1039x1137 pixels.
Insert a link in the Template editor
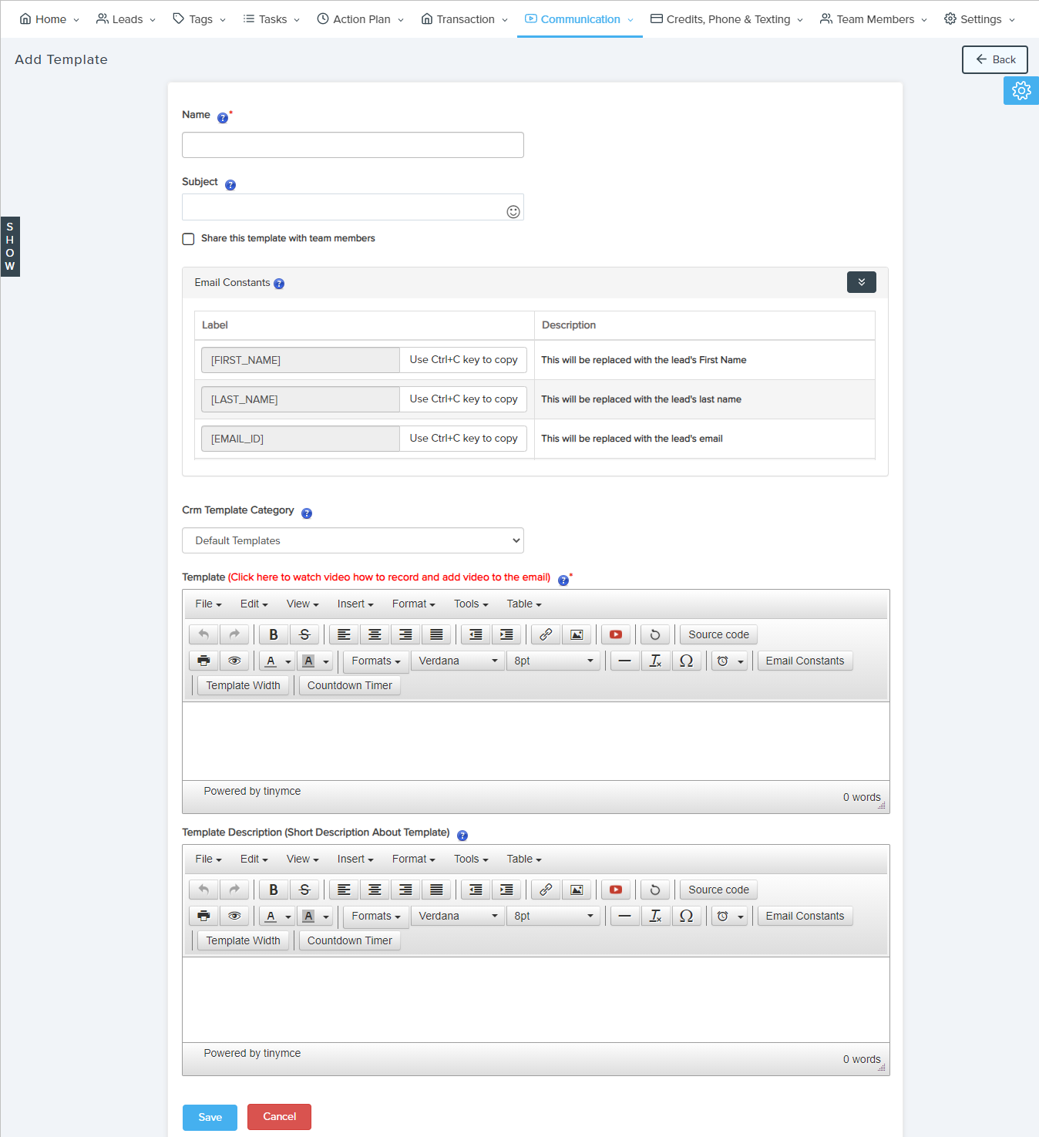[x=546, y=634]
